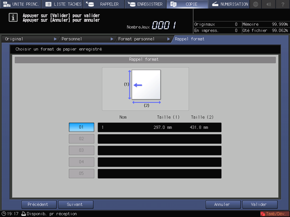Click the information icon beside the instructions
290x217 pixels.
click(x=13, y=17)
